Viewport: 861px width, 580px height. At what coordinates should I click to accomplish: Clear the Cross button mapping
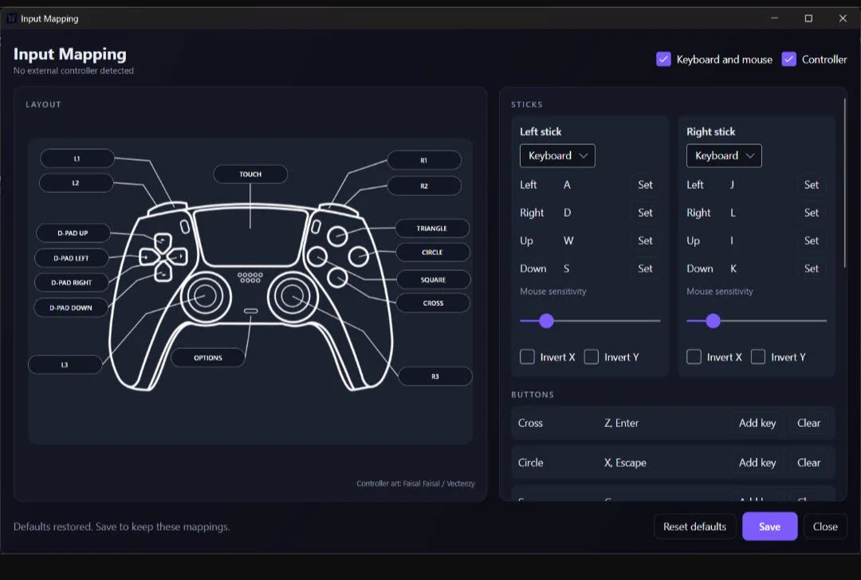[809, 423]
